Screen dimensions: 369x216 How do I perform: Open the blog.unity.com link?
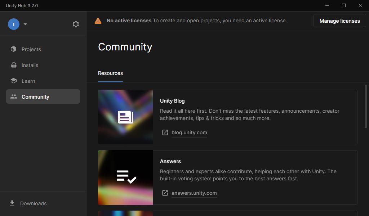(189, 132)
